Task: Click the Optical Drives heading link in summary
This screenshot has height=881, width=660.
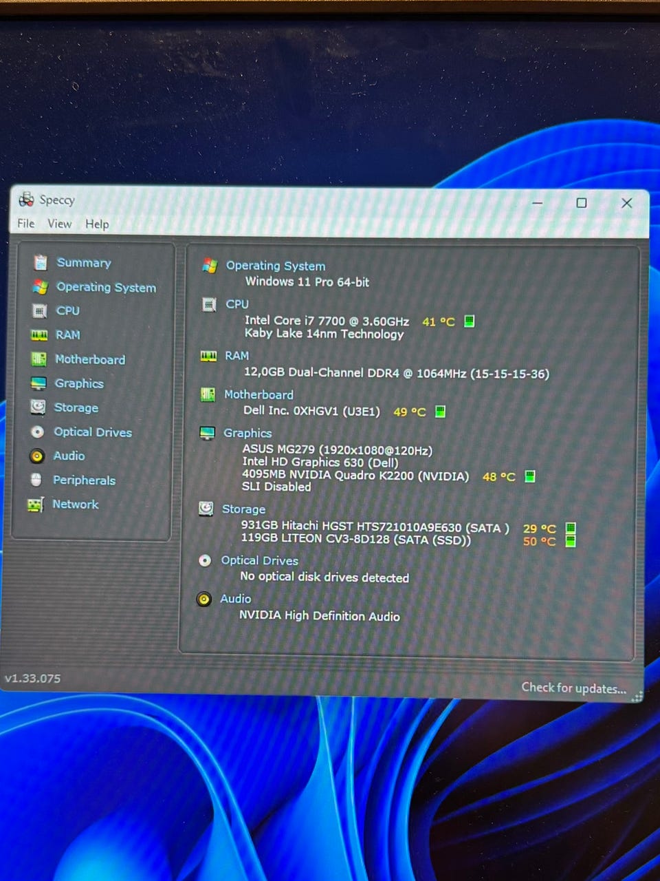Action: [x=259, y=560]
